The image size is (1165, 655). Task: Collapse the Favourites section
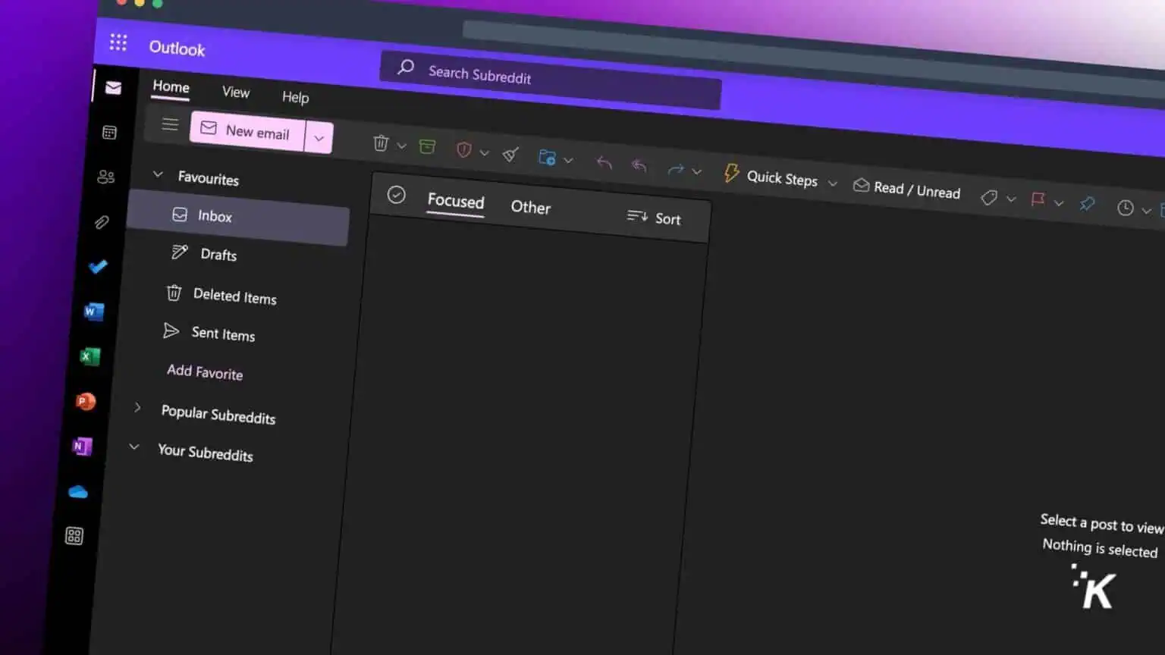point(158,174)
